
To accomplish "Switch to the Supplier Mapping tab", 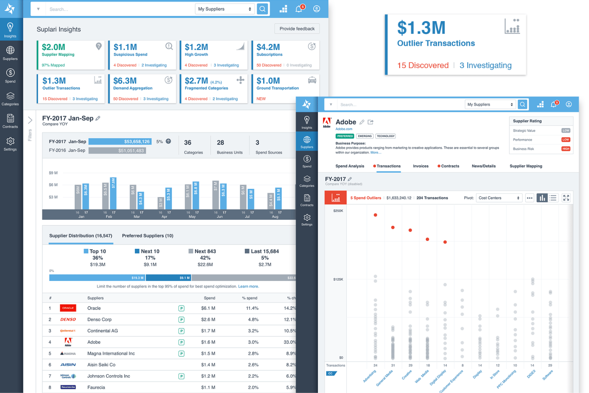I will click(526, 166).
